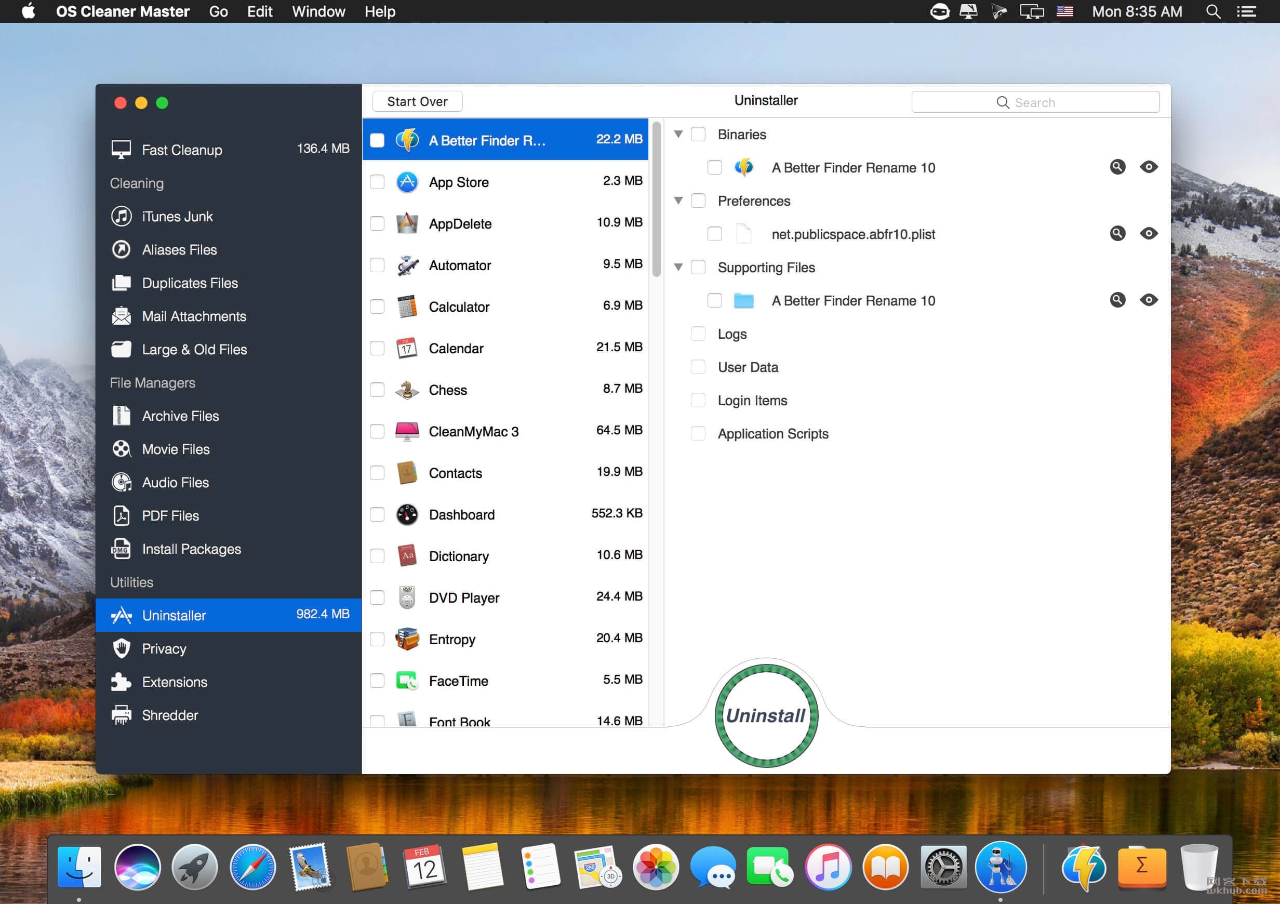This screenshot has width=1280, height=904.
Task: Quick look A Better Finder Rename 10 binary
Action: point(1149,167)
